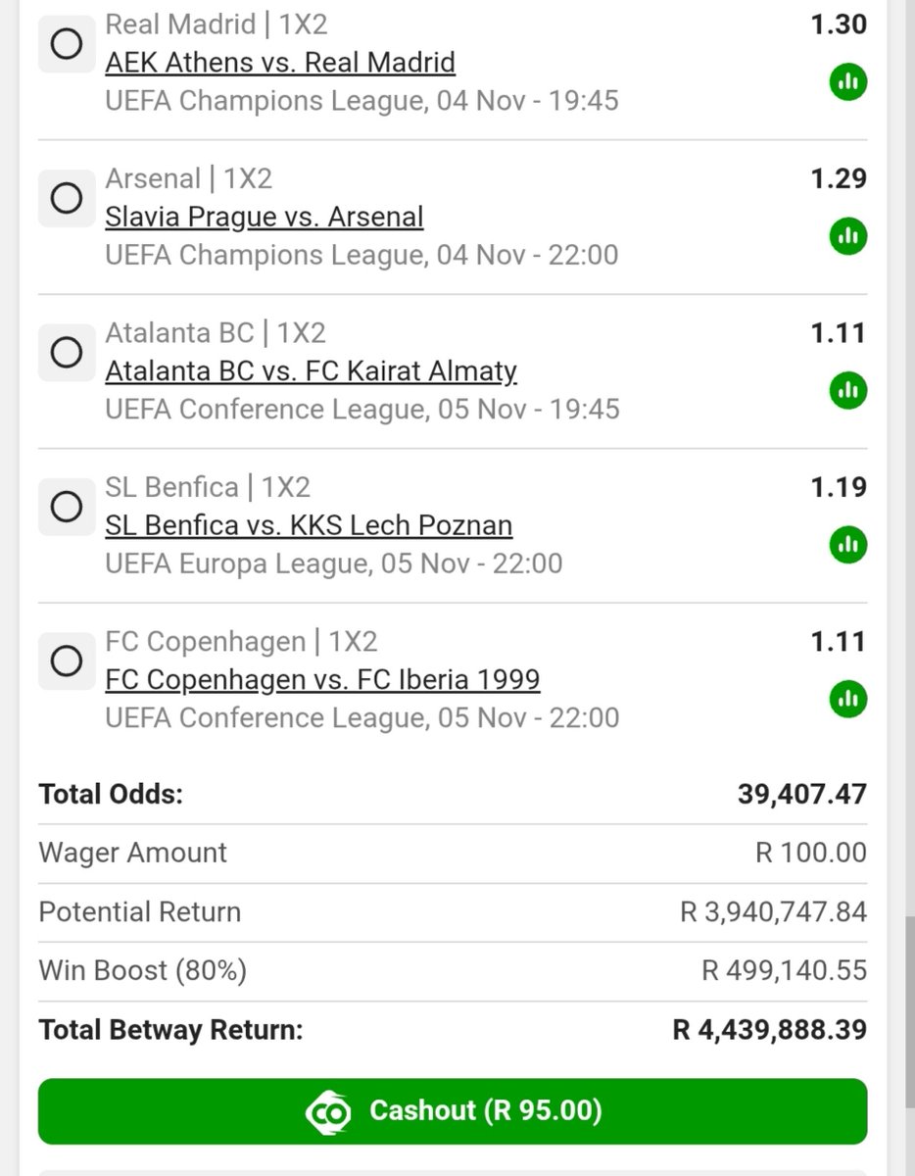
Task: Open Slavia Prague vs. Arsenal match link
Action: coord(265,217)
